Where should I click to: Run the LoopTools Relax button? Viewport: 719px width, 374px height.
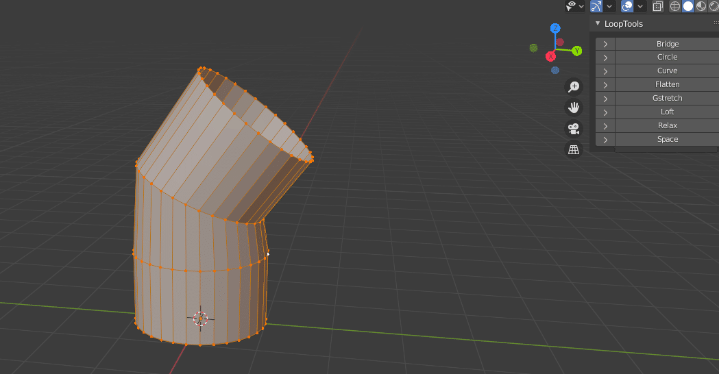667,126
